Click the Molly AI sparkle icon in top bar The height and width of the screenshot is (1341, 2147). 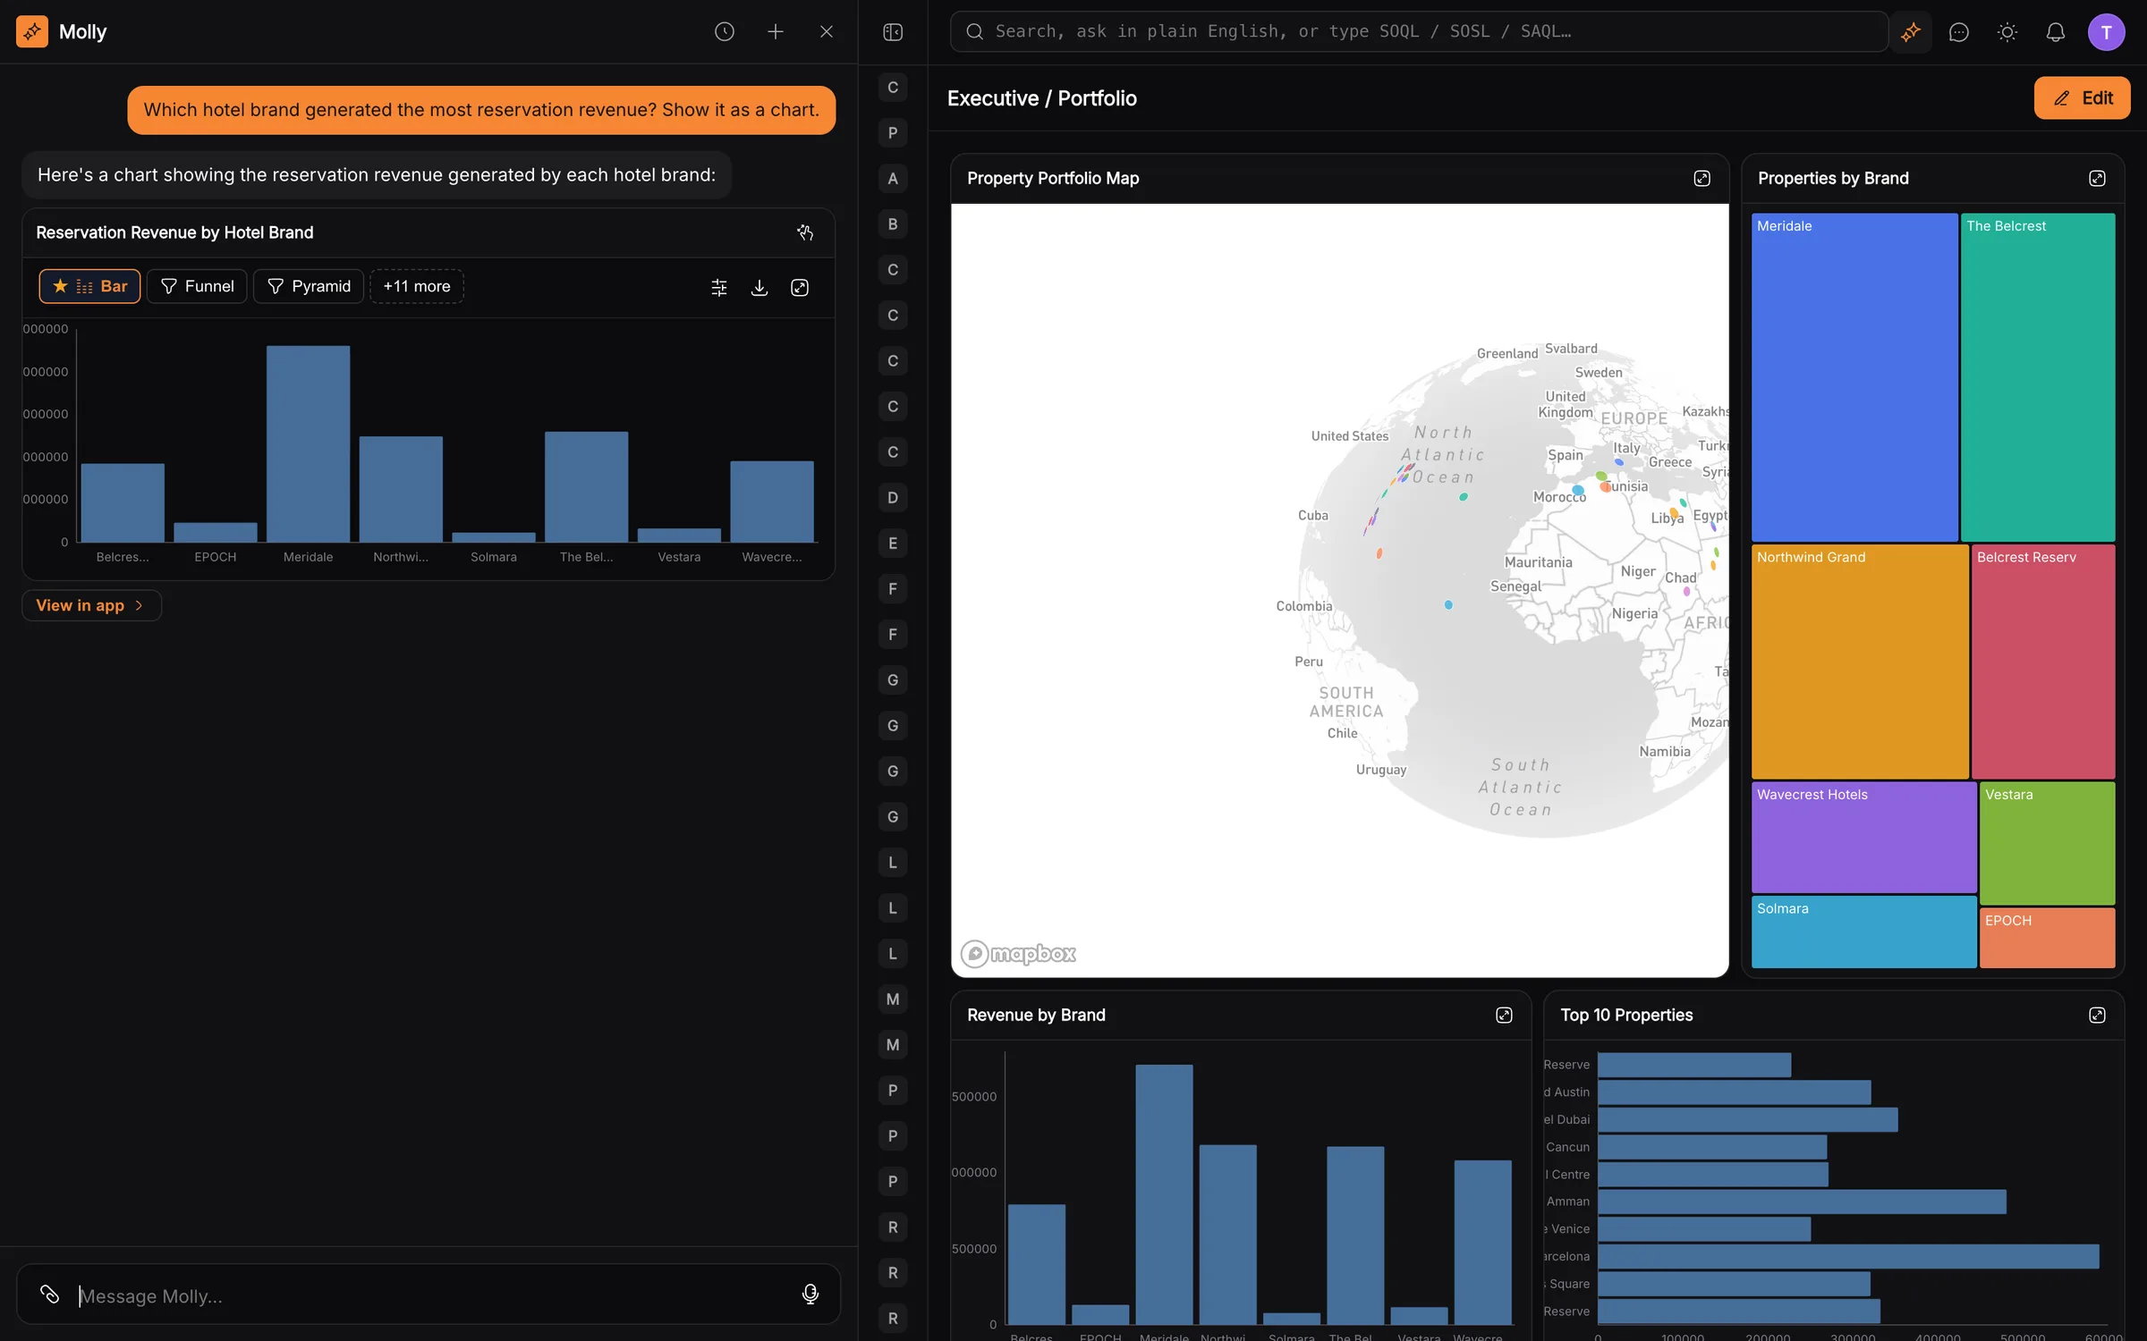coord(1911,32)
